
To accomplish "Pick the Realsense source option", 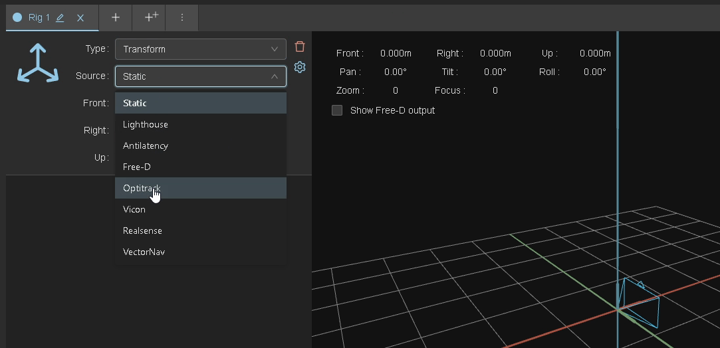I will pos(200,230).
